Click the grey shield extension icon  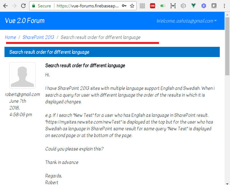(214, 6)
